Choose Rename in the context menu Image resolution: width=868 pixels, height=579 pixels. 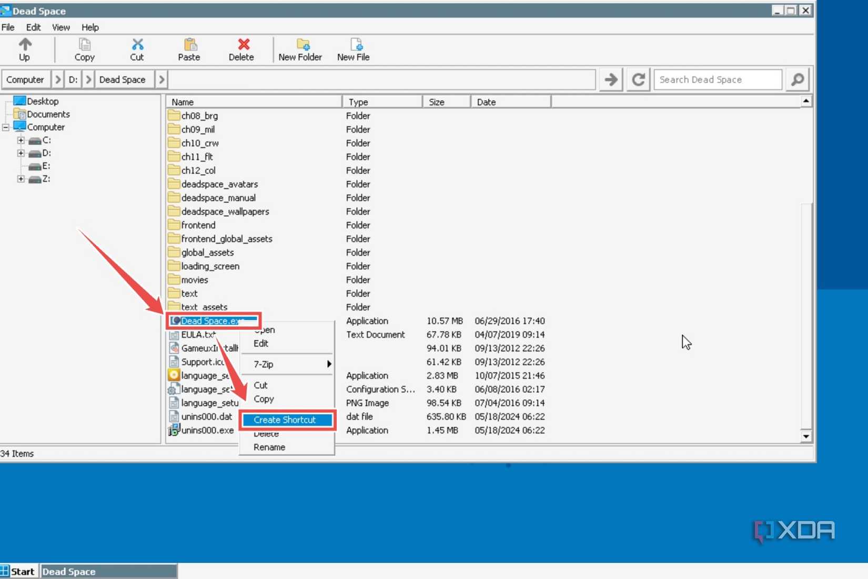(x=287, y=447)
